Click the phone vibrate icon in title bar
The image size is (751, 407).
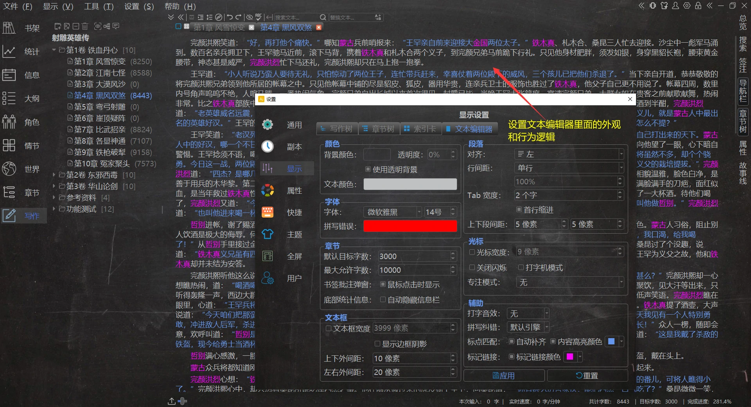pos(653,5)
